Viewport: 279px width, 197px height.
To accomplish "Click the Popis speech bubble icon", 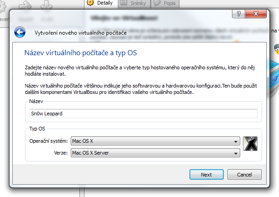I will tap(157, 3).
